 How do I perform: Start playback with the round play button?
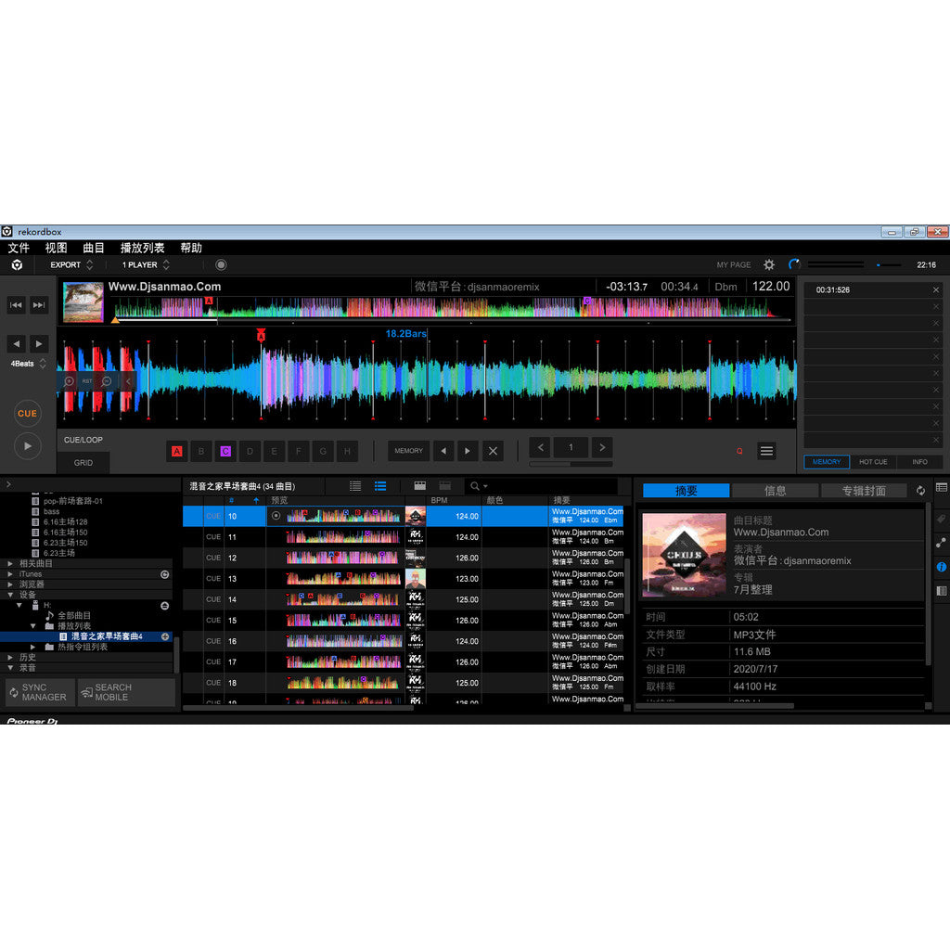pyautogui.click(x=27, y=446)
